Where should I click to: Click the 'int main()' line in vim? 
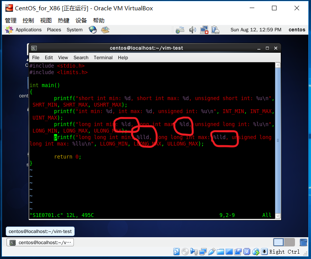coord(45,85)
